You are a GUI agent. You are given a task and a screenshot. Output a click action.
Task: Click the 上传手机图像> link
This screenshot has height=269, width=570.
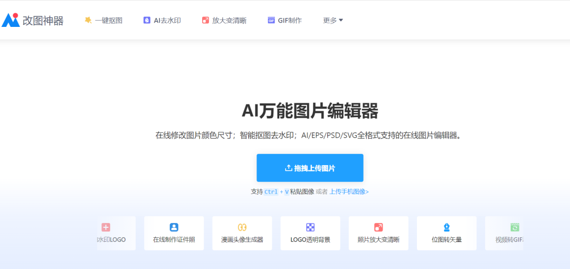point(349,191)
